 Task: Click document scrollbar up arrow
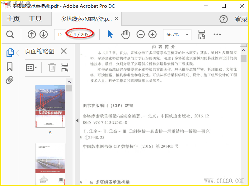(243, 51)
